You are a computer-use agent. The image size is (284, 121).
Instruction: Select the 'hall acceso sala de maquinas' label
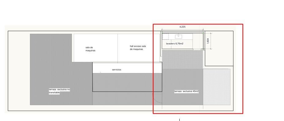(138, 47)
